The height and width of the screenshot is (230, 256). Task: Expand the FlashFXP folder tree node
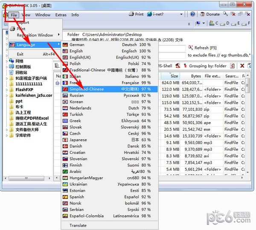click(x=7, y=90)
